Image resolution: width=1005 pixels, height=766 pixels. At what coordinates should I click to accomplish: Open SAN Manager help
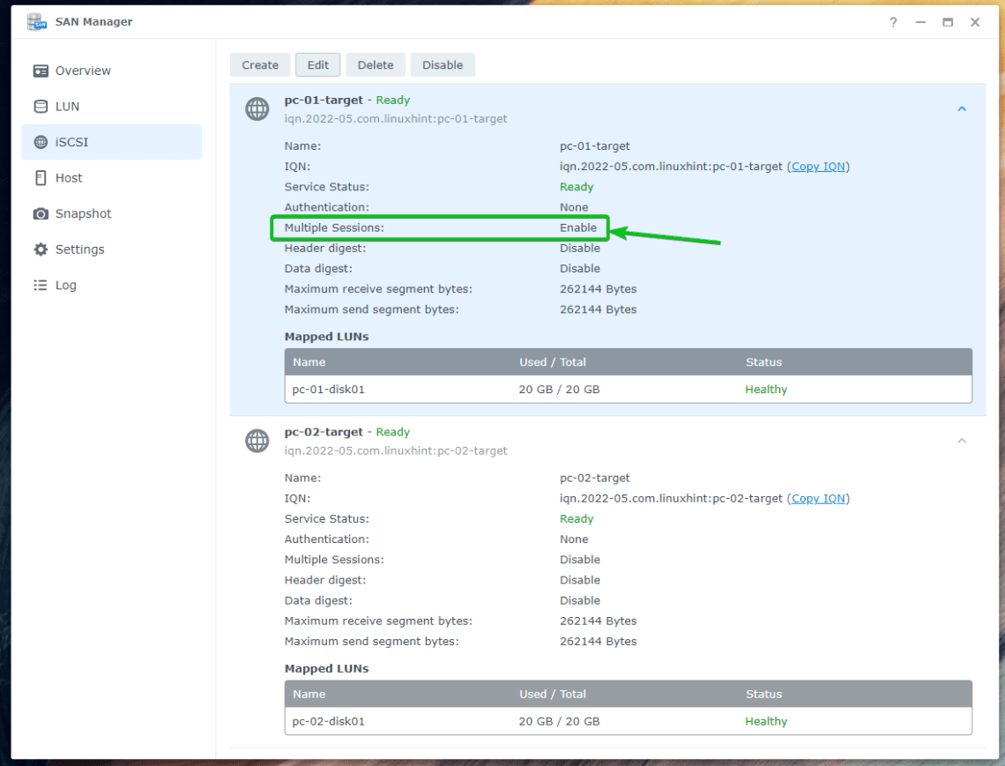[893, 23]
